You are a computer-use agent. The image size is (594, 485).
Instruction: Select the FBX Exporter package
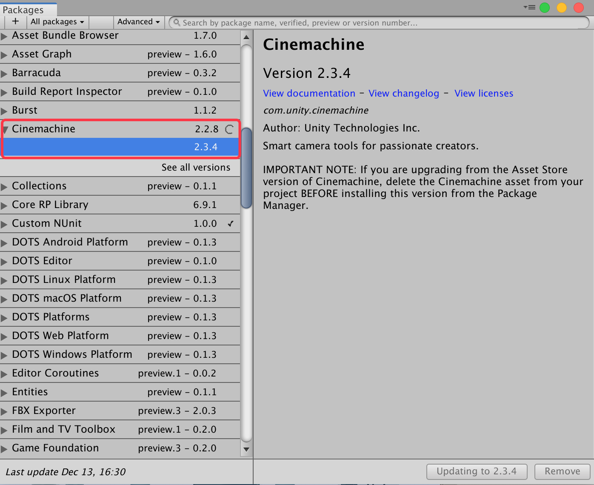point(120,411)
